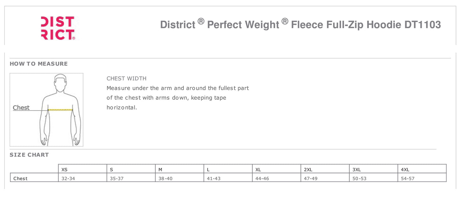The image size is (461, 208).
Task: Click the CHEST WIDTH subheading
Action: pos(126,78)
